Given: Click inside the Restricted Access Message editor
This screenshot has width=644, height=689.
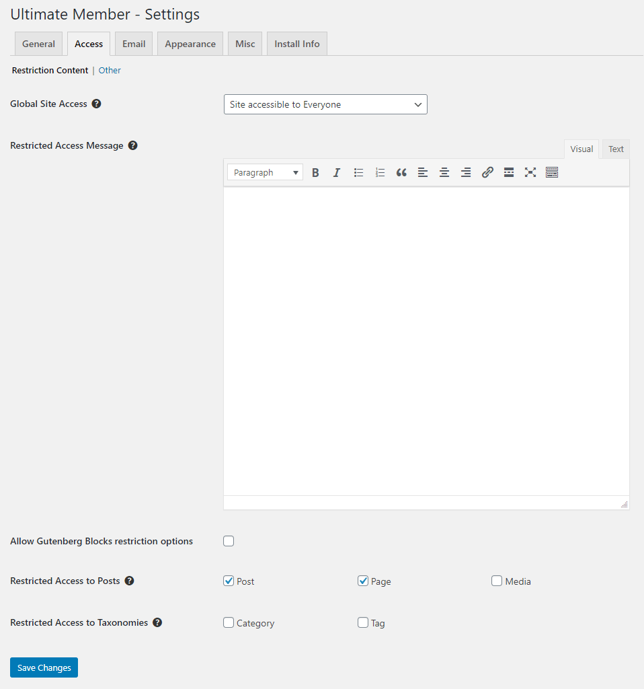Looking at the screenshot, I should pos(426,341).
